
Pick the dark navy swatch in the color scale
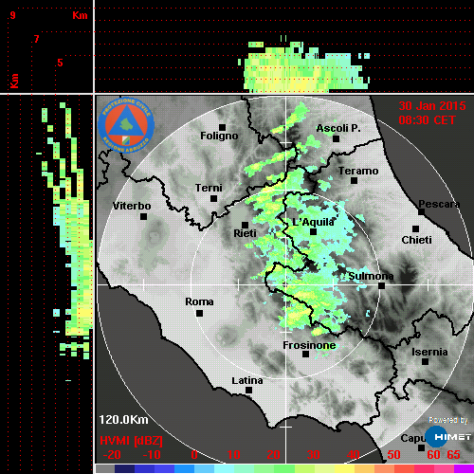pos(124,468)
